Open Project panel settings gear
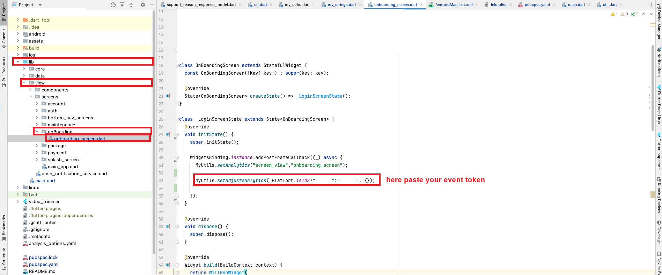The width and height of the screenshot is (662, 275). coord(142,5)
